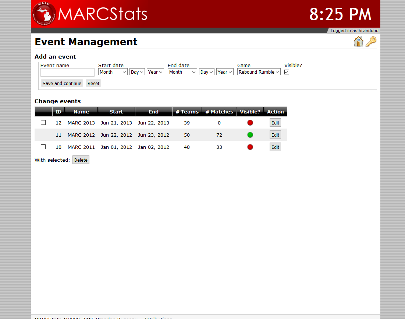Check the MARC 2013 row checkbox

click(x=43, y=123)
